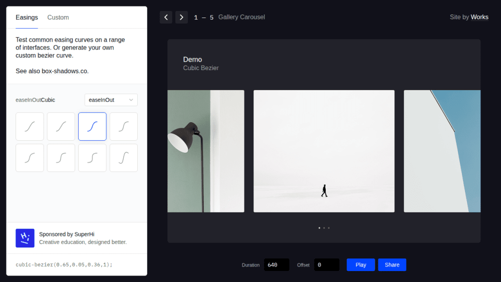The height and width of the screenshot is (282, 501).
Task: Click the Offset input field
Action: point(327,265)
